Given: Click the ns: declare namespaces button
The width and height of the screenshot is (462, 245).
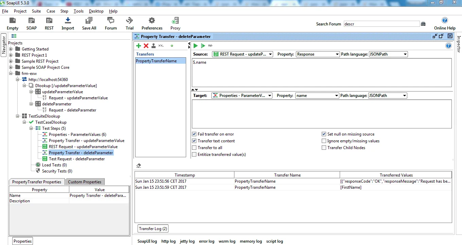Looking at the screenshot, I should point(210,45).
